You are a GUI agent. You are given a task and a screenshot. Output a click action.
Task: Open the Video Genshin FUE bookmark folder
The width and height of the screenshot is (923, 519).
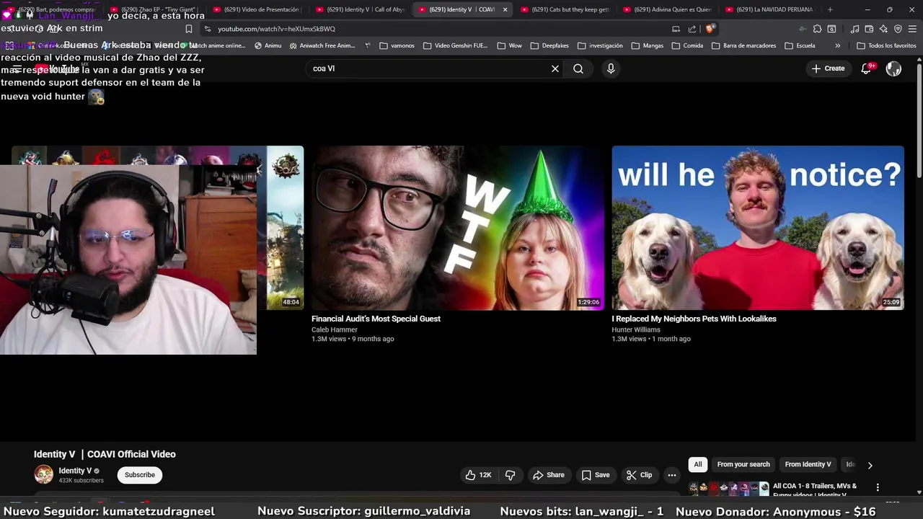[455, 45]
